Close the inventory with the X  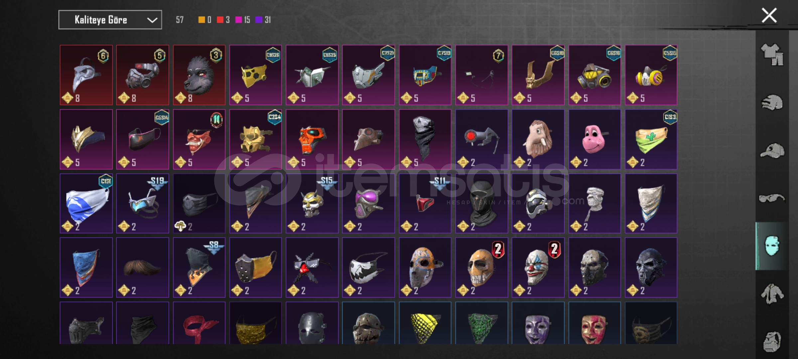tap(769, 16)
